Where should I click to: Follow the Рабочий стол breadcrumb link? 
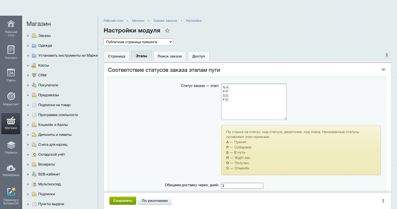tap(113, 21)
